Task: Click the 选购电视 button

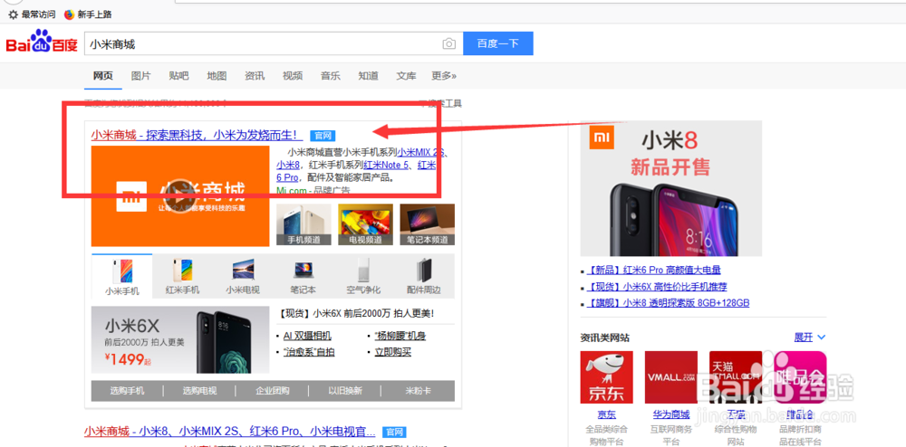Action: coord(200,391)
